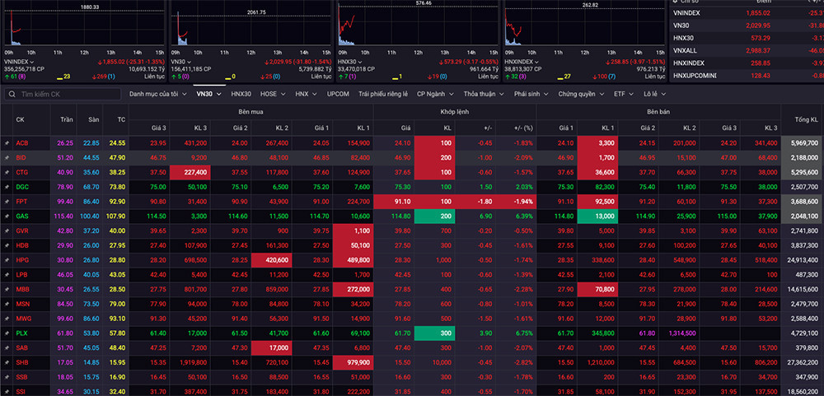Screen dimensions: 824x396
Task: Expand the VNINDEX chart selector
Action: tap(33, 62)
